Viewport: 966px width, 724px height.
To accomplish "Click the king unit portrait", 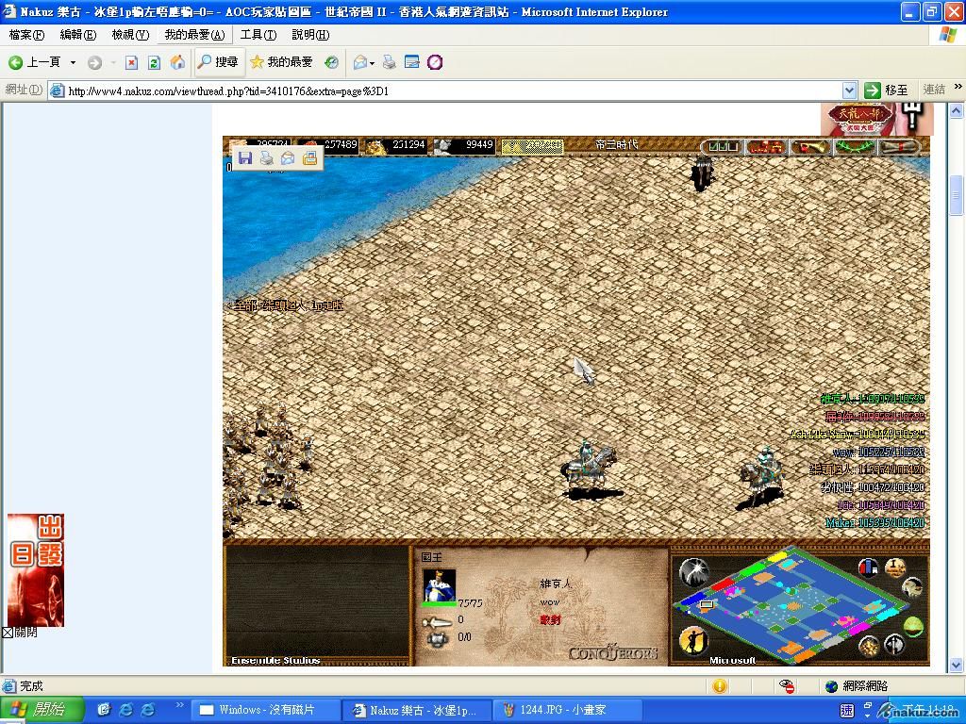I will [x=440, y=585].
